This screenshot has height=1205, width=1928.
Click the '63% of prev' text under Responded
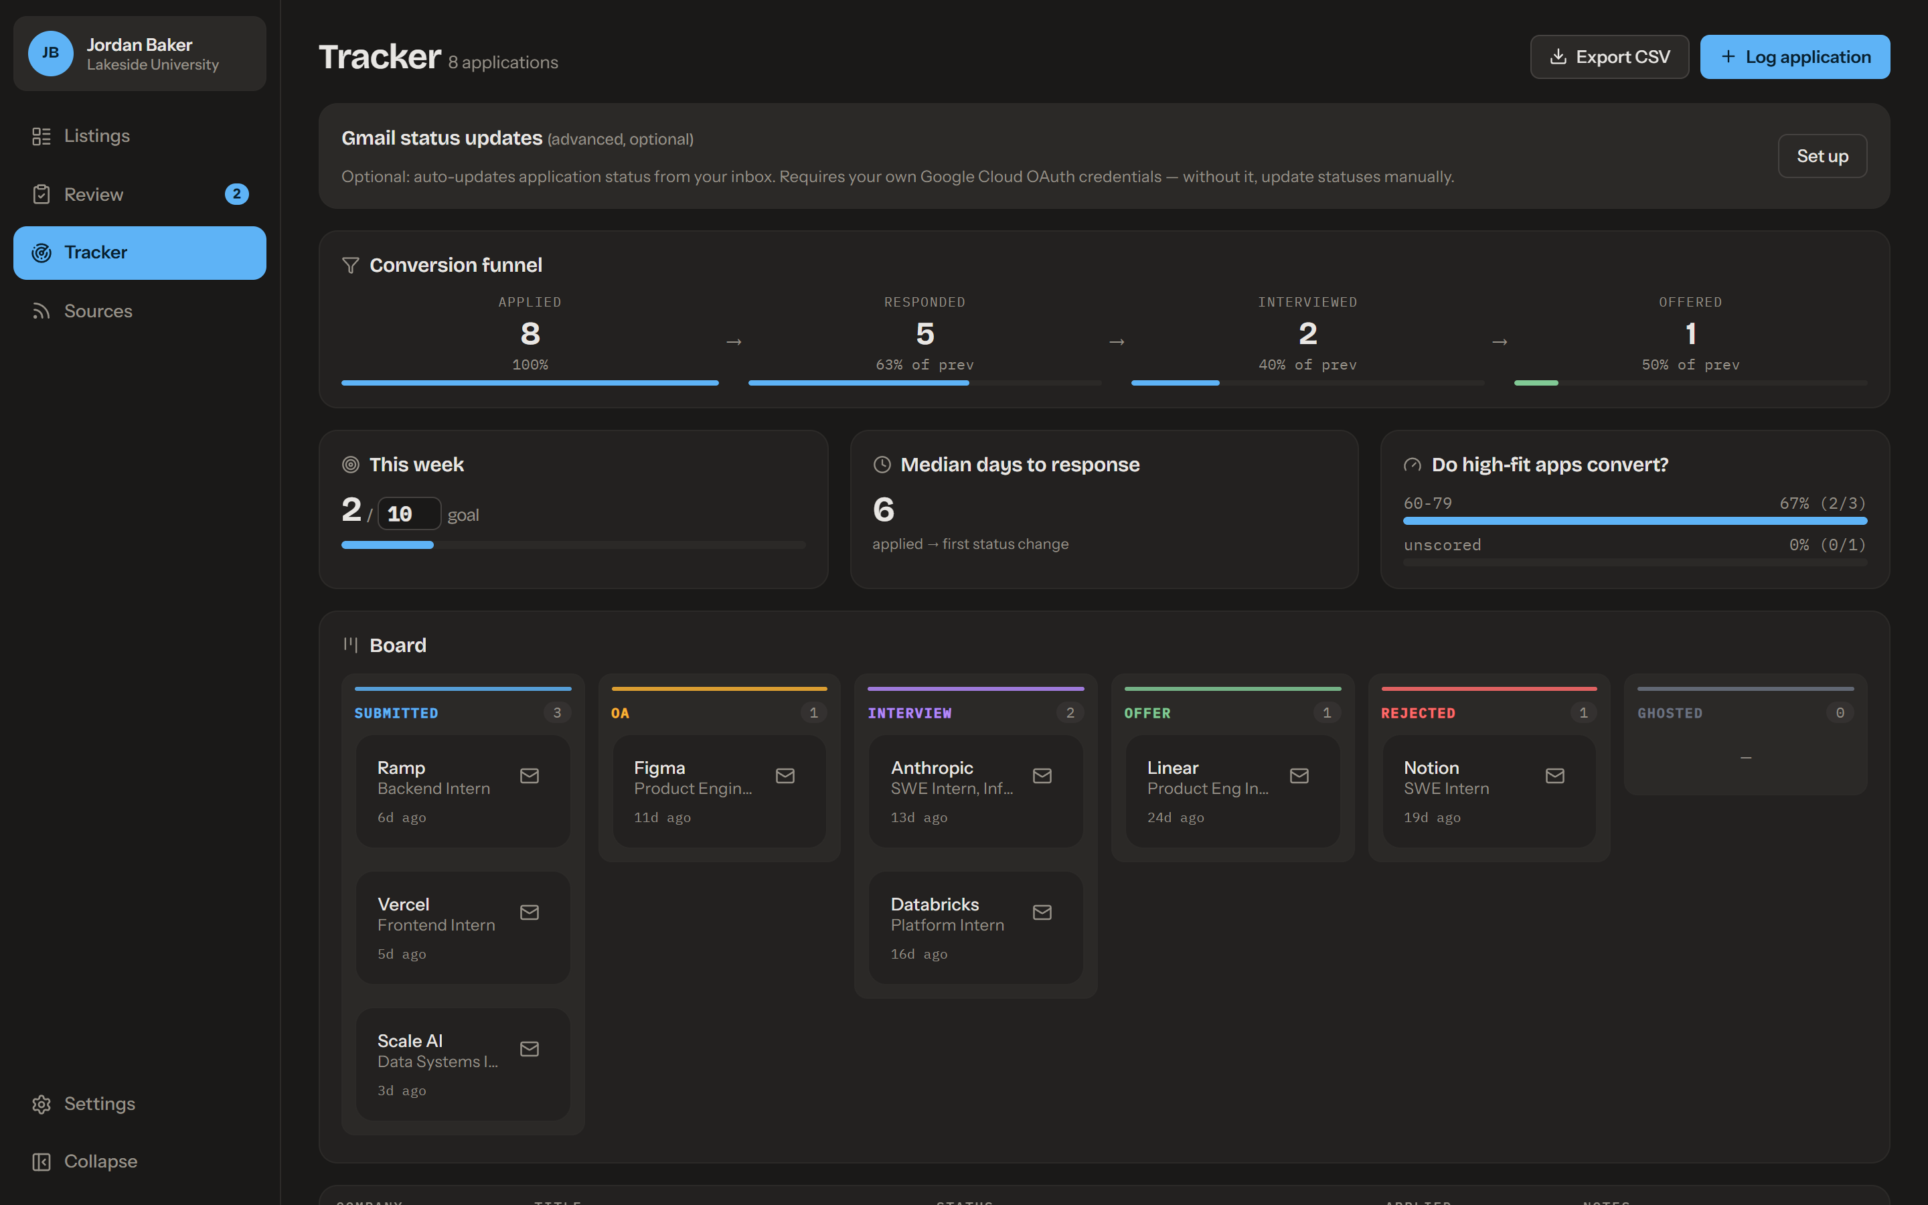click(x=924, y=365)
